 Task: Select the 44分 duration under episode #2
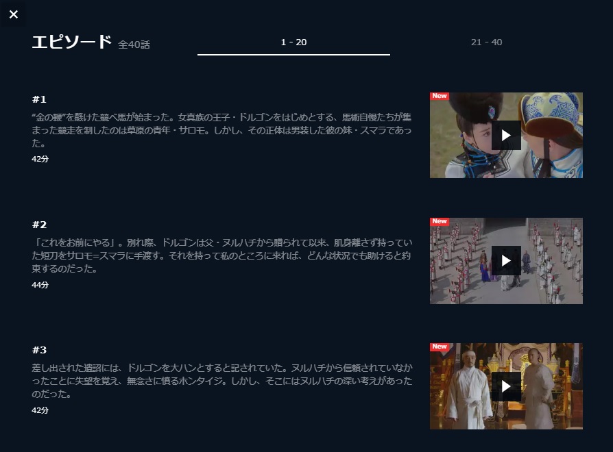(x=40, y=285)
